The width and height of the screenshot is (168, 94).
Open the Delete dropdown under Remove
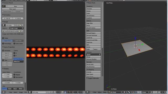coord(93,55)
